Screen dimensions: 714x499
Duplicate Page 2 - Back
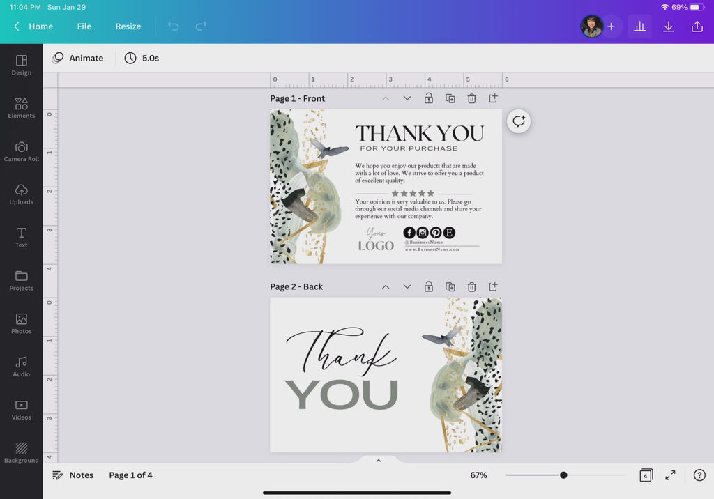point(450,286)
